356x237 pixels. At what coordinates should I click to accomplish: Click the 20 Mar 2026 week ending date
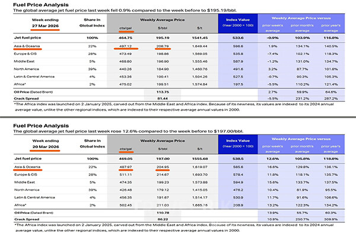[x=46, y=147]
